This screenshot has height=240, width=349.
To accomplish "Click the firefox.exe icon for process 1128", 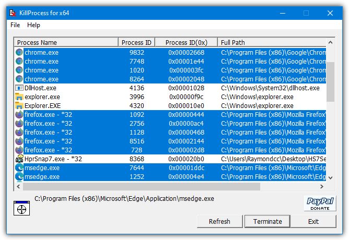I will tap(19, 133).
